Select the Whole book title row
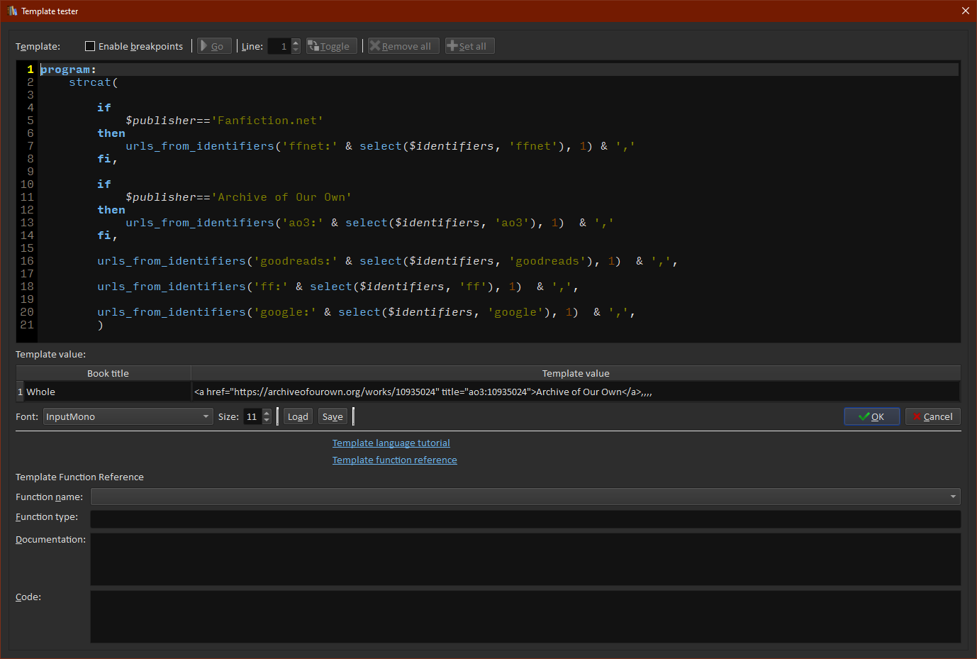Screen dimensions: 977x659 pos(106,392)
